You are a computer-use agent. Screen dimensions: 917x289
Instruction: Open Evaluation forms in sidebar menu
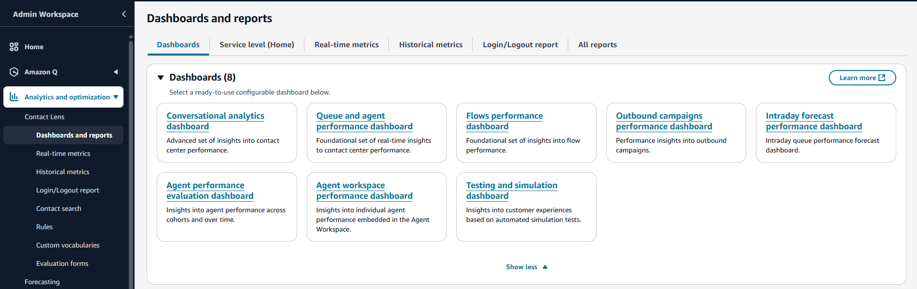[x=62, y=263]
